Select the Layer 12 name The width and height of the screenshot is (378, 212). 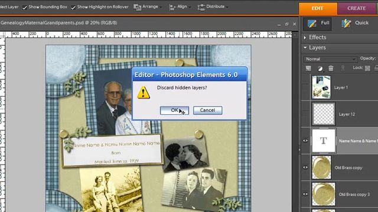347,114
